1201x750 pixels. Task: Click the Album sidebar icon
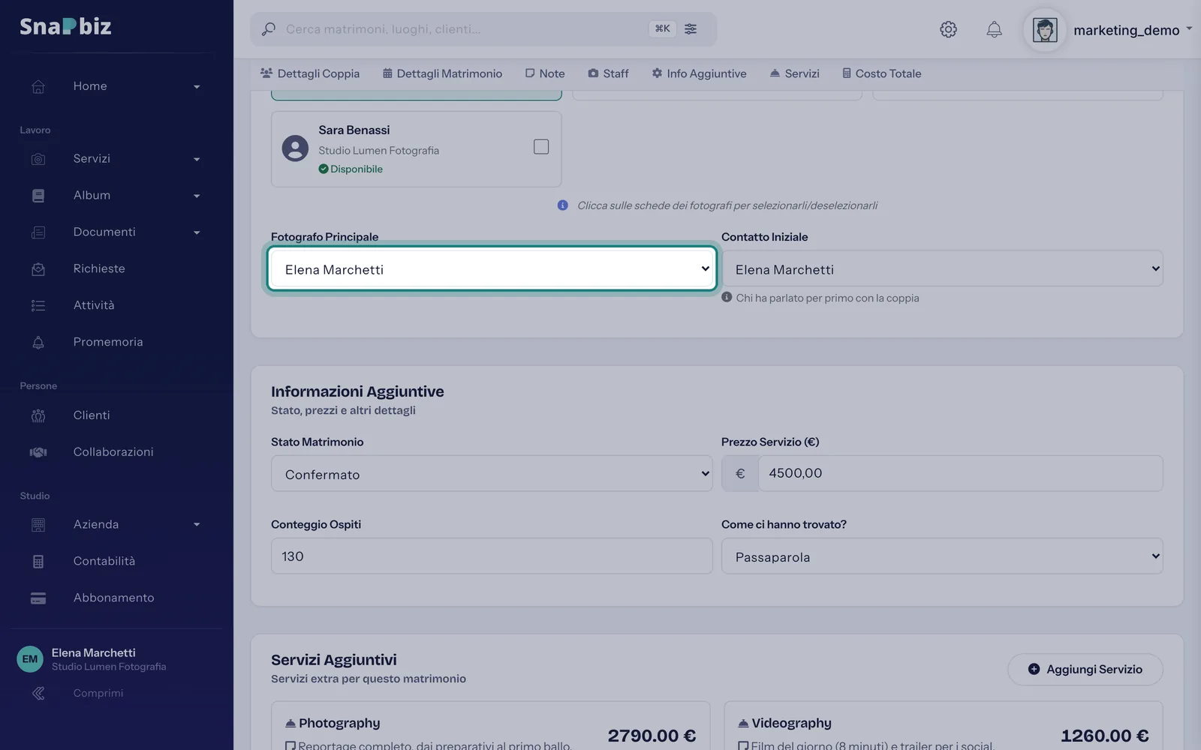[38, 196]
